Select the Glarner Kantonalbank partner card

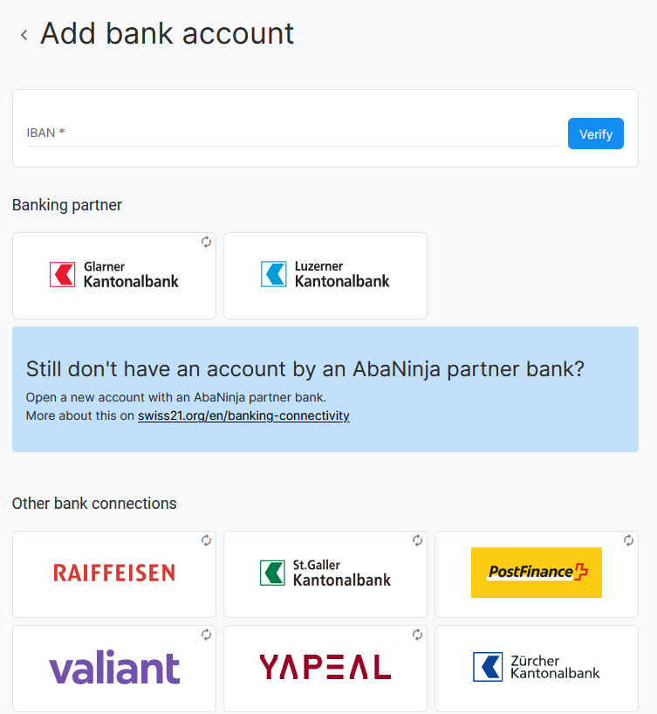click(114, 276)
